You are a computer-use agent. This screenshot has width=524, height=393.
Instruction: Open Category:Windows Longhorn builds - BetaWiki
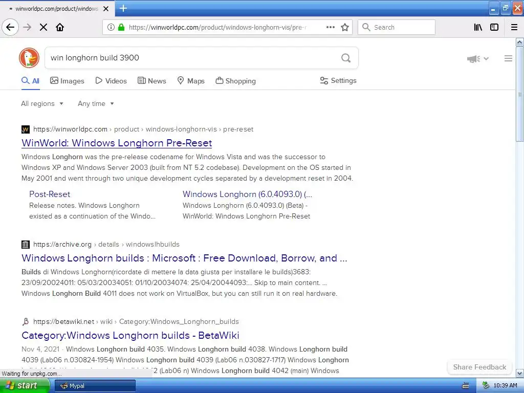click(130, 335)
